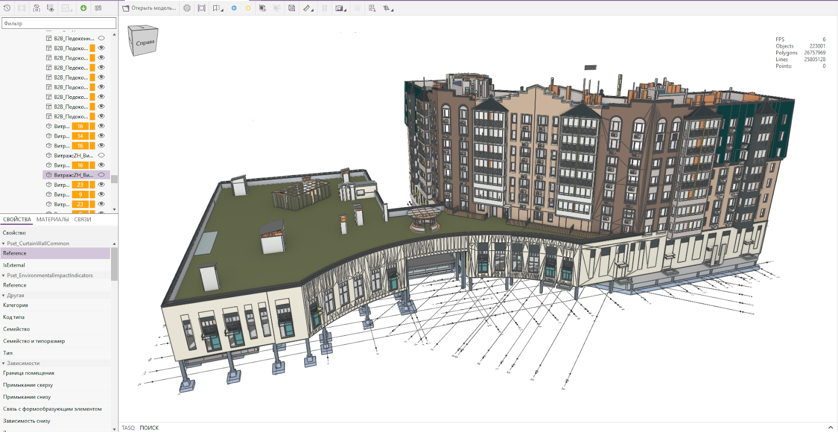The image size is (838, 432).
Task: Switch to the МАТЕРИАЛЫ tab
Action: point(52,220)
